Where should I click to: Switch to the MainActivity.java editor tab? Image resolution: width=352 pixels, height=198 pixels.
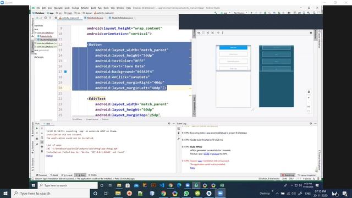[x=95, y=18]
